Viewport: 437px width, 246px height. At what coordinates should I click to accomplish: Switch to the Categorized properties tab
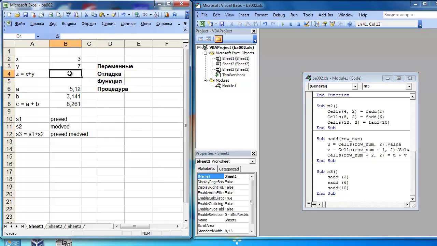click(x=229, y=169)
